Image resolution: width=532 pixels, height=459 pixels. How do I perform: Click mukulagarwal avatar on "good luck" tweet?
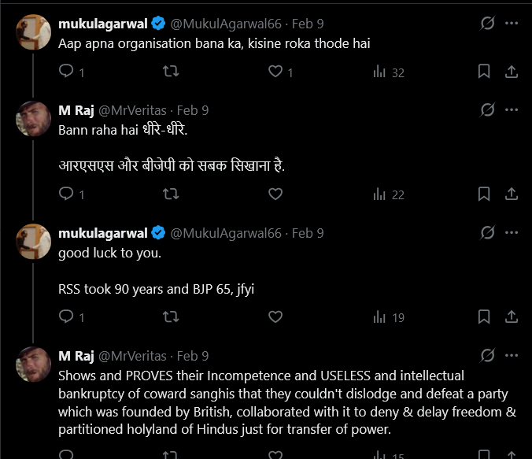(34, 241)
